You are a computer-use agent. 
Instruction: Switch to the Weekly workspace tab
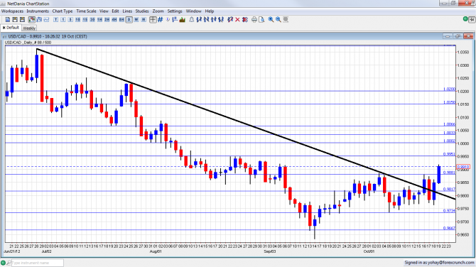click(x=29, y=28)
